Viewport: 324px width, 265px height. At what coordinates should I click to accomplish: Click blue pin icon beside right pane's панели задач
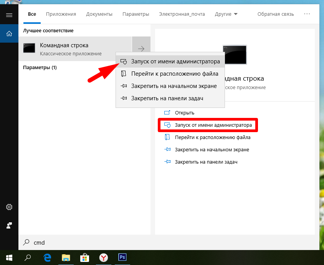167,162
